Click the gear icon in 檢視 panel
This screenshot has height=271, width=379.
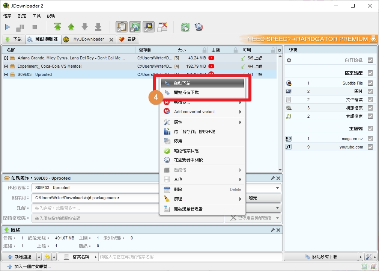(289, 60)
